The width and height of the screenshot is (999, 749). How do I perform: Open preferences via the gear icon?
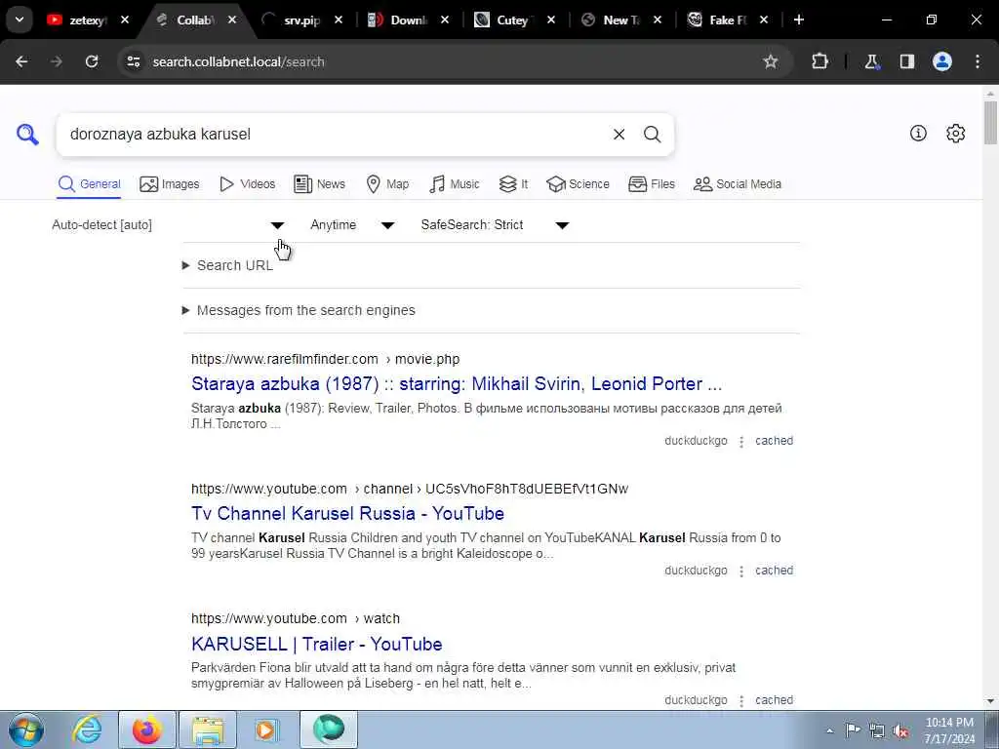click(956, 133)
